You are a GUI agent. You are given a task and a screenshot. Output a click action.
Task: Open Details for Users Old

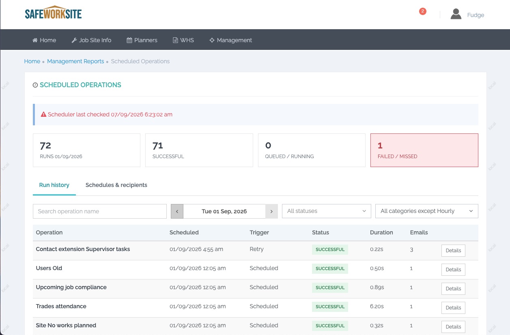click(x=453, y=270)
